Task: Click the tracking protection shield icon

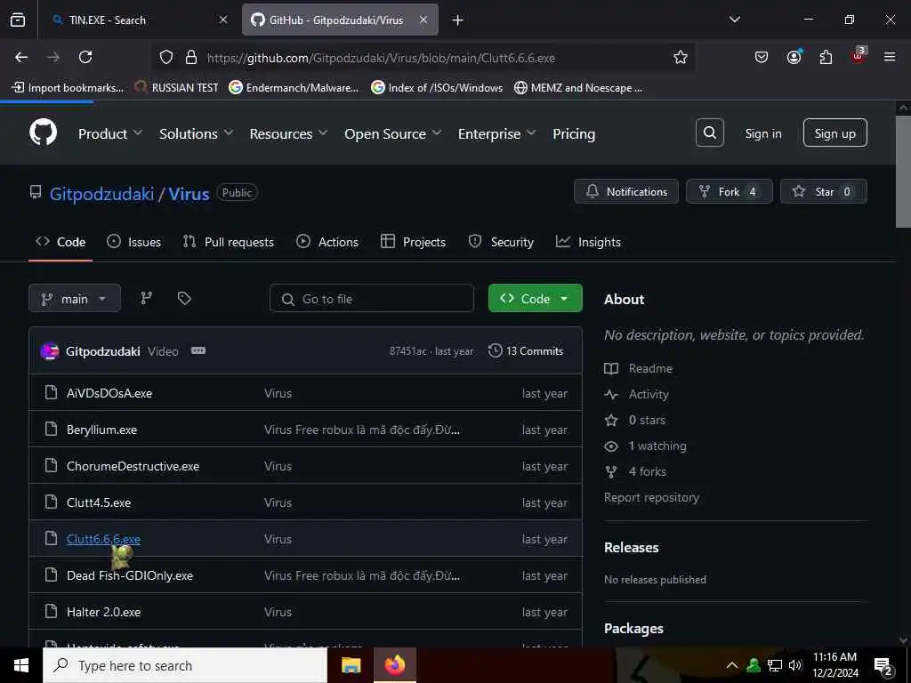Action: (x=166, y=57)
